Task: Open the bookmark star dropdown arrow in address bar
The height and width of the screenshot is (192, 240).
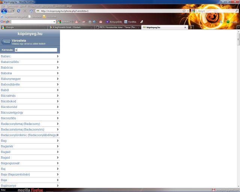Action: click(188, 11)
